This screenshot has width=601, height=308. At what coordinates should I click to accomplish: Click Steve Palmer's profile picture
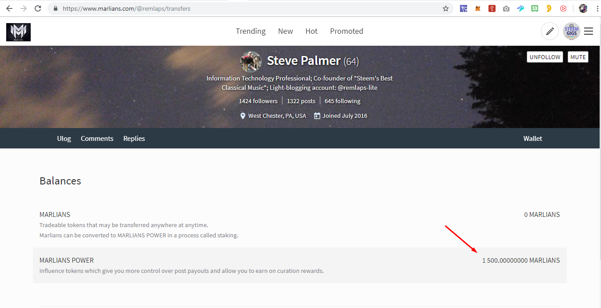pyautogui.click(x=251, y=61)
